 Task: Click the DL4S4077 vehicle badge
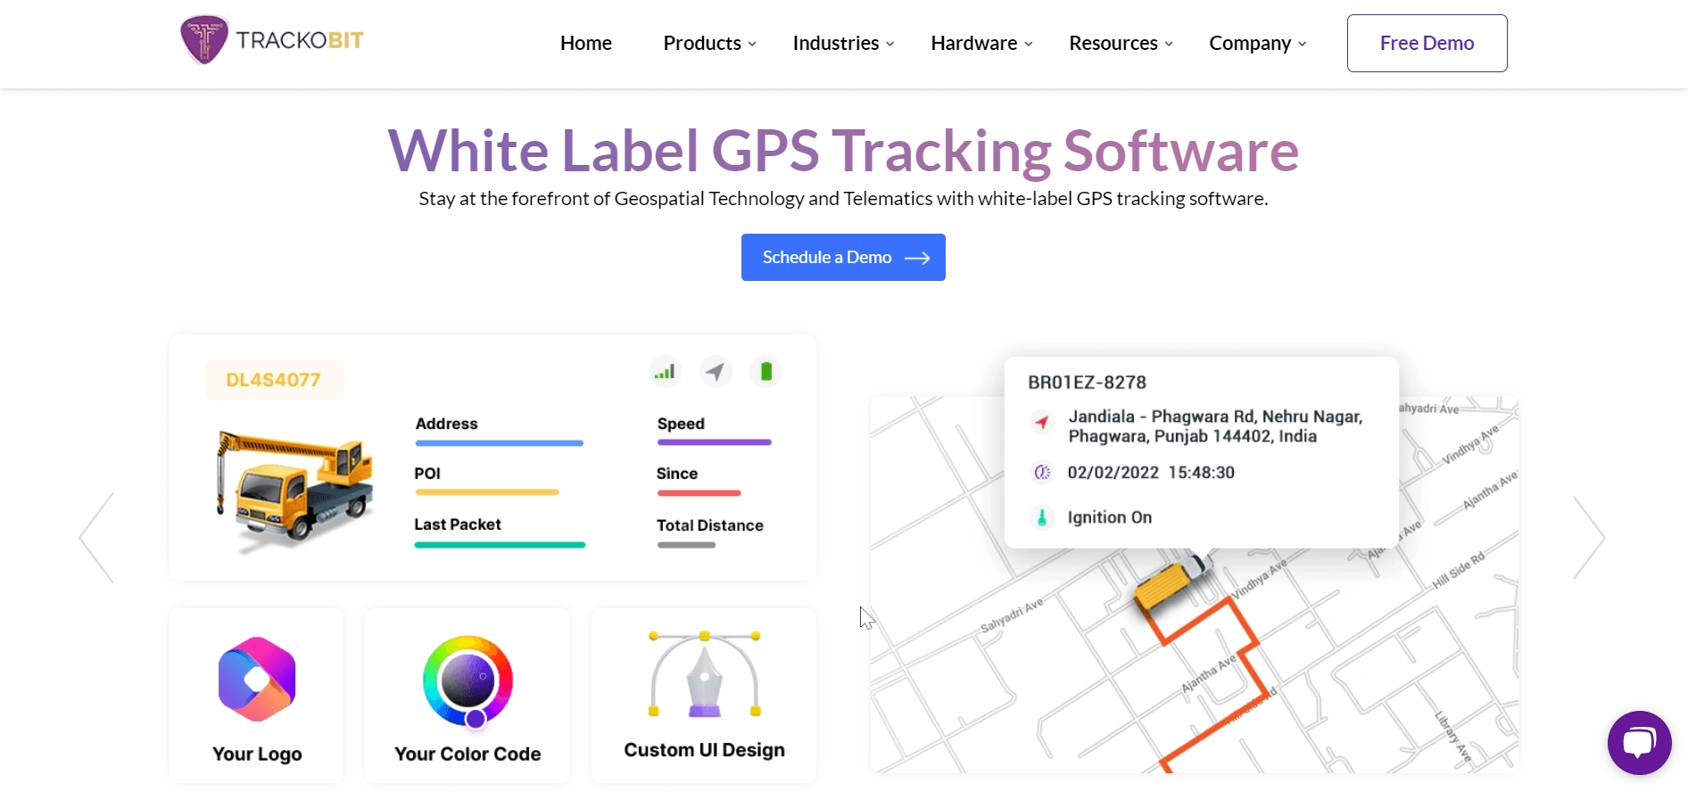tap(274, 380)
